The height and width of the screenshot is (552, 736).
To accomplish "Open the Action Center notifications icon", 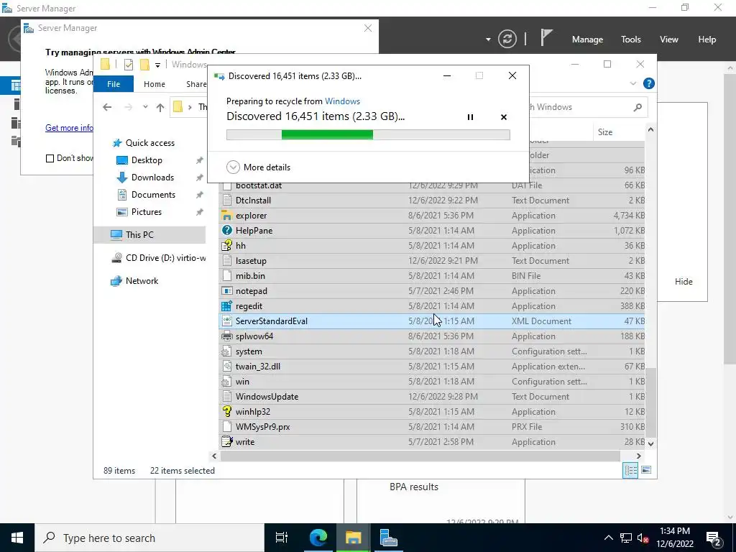I will tap(714, 538).
